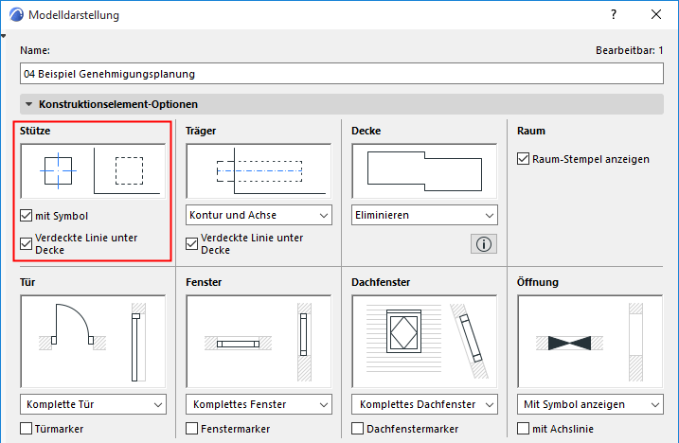This screenshot has height=443, width=679.
Task: Open the Eliminieren dropdown for Decke
Action: pos(423,216)
